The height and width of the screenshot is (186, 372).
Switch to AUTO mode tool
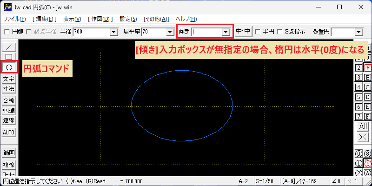click(x=9, y=133)
